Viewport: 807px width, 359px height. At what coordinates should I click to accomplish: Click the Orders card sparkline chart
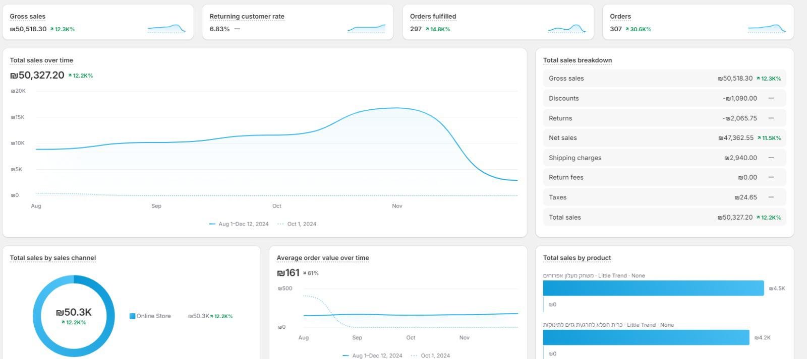(x=766, y=29)
